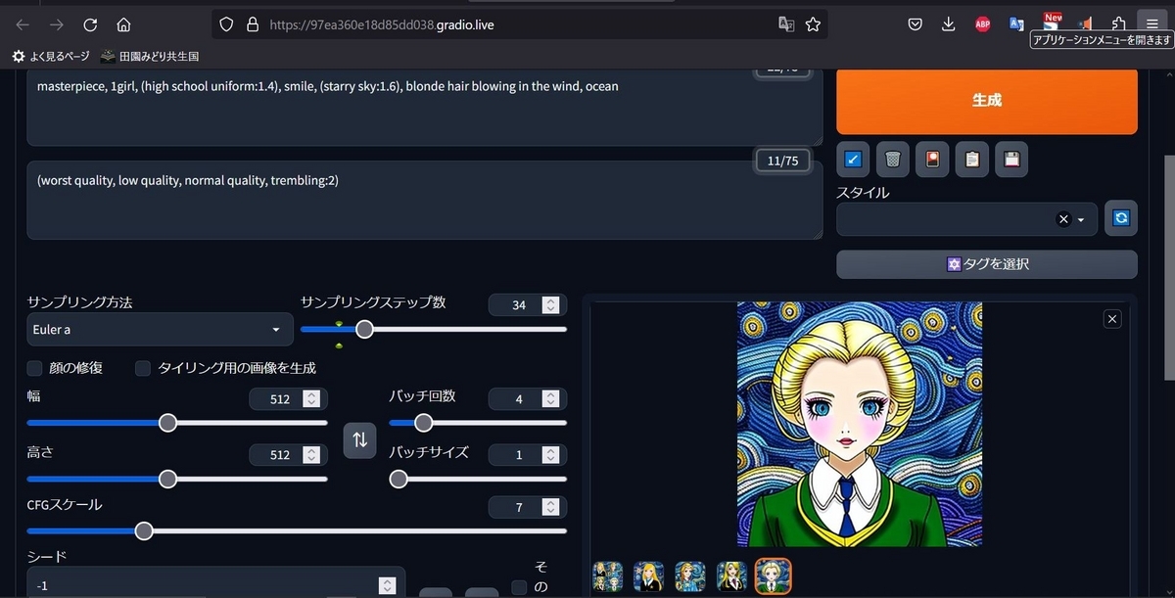Go forward in browser history
1175x598 pixels.
click(x=57, y=24)
